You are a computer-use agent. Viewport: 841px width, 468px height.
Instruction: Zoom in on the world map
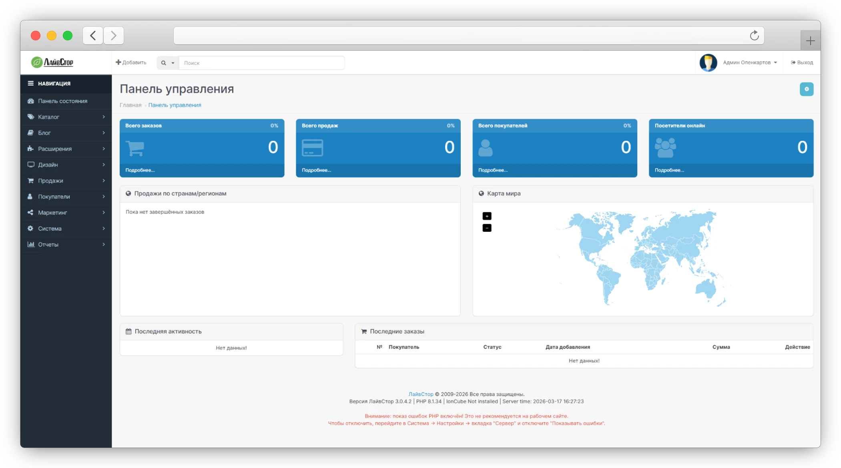pyautogui.click(x=487, y=216)
